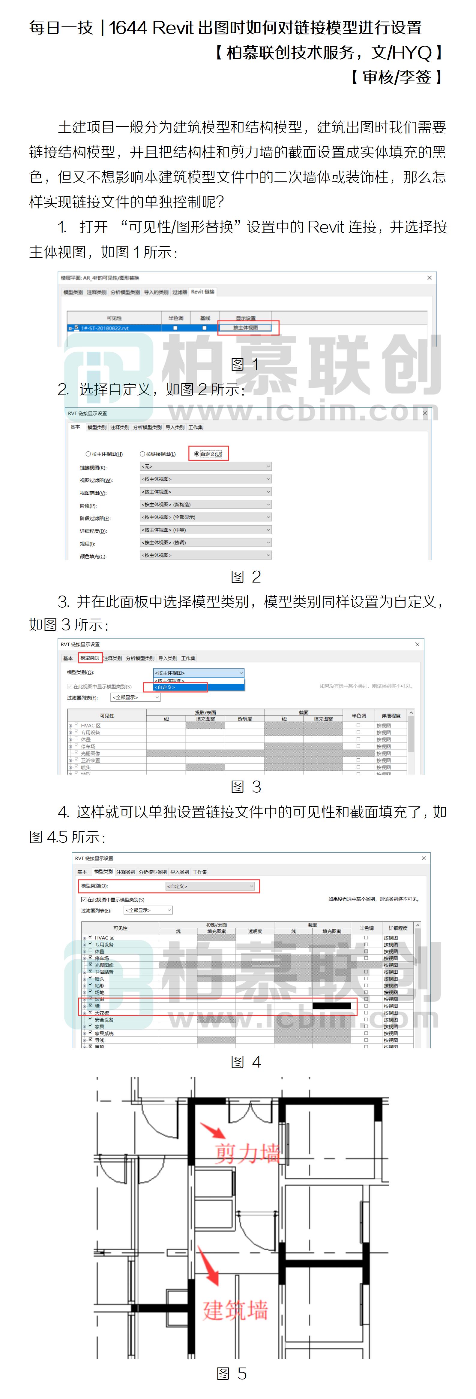Select the 基本 tab in figure 2 dialog
This screenshot has height=1399, width=476.
75,427
